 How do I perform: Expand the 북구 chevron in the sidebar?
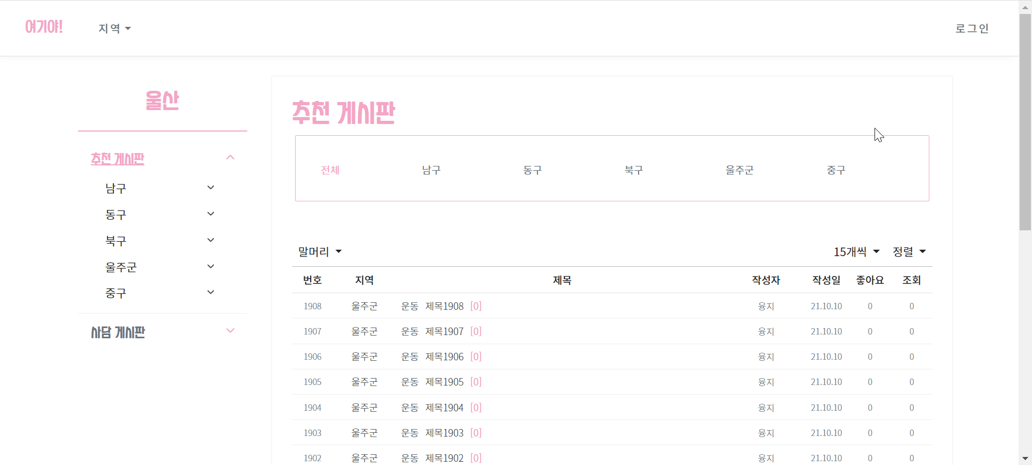click(211, 240)
